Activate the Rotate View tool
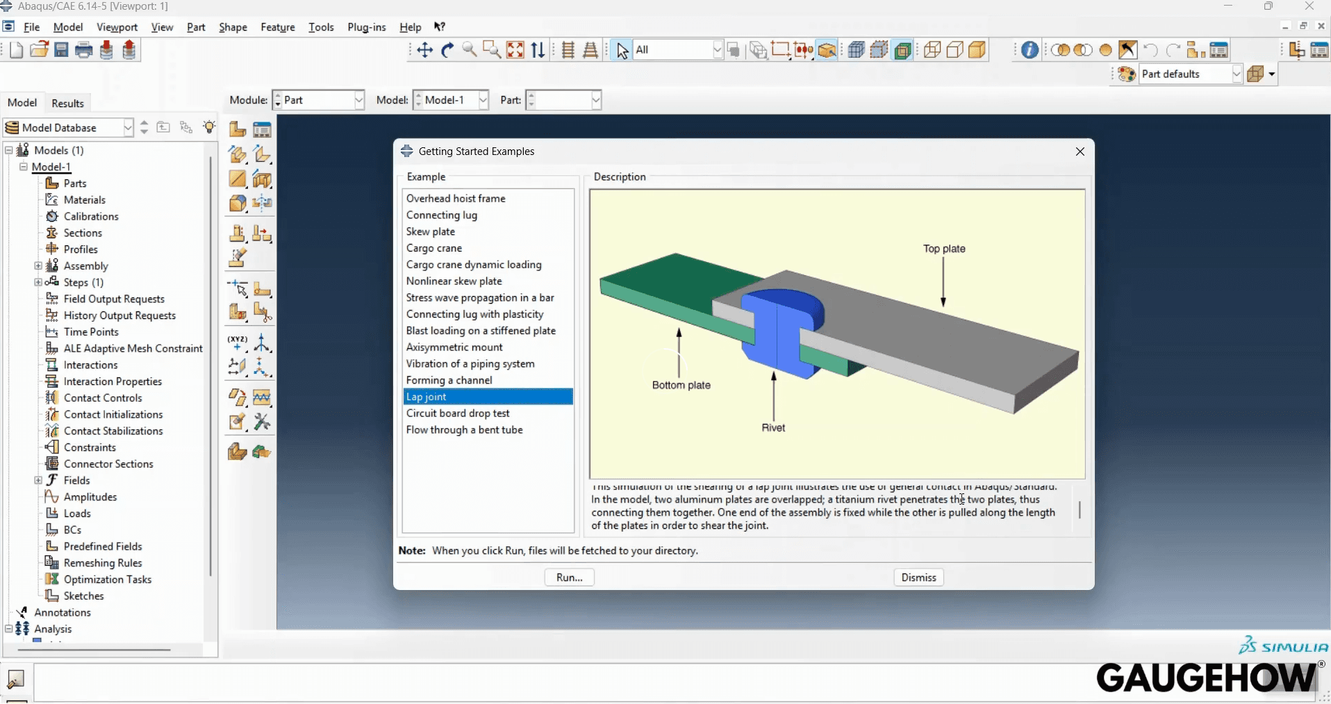The height and width of the screenshot is (704, 1331). point(447,49)
